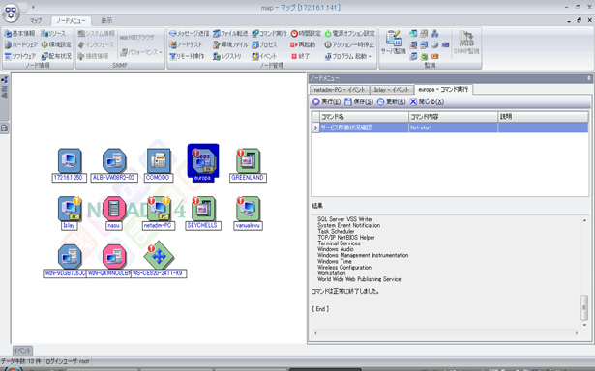Open 時間設定 time settings
The image size is (595, 371).
point(306,34)
